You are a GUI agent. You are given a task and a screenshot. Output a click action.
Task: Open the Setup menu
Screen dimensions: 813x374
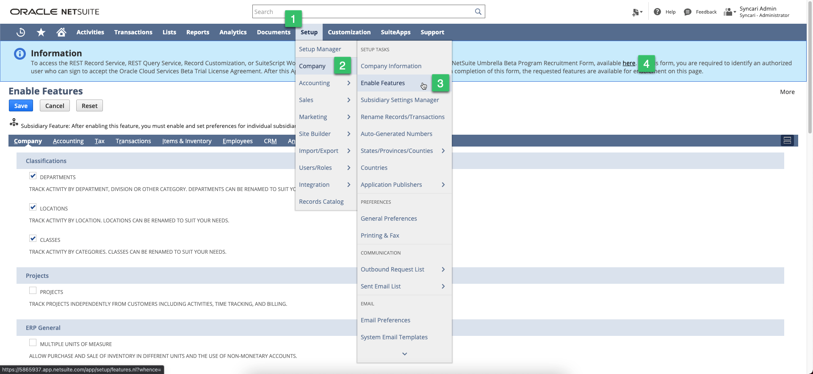[x=309, y=32]
